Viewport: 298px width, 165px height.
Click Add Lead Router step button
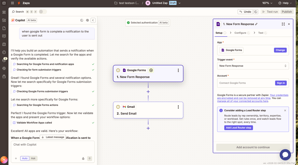239,128
